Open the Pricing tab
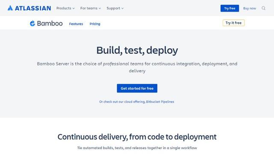The width and height of the screenshot is (274, 156). tap(95, 24)
